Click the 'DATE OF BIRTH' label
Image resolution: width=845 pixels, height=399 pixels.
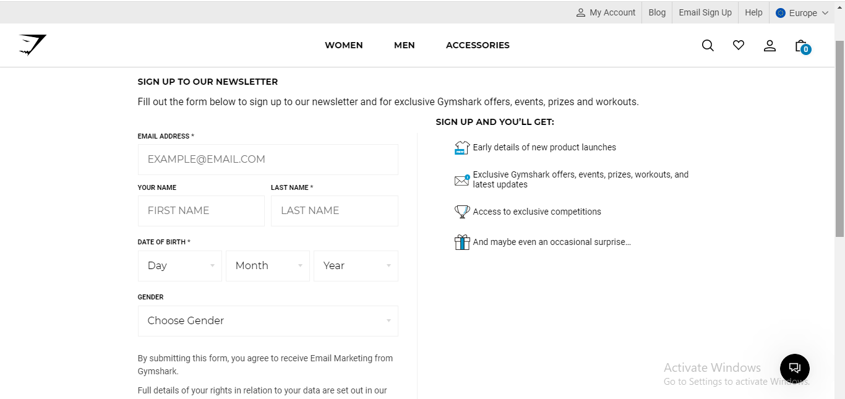click(164, 242)
